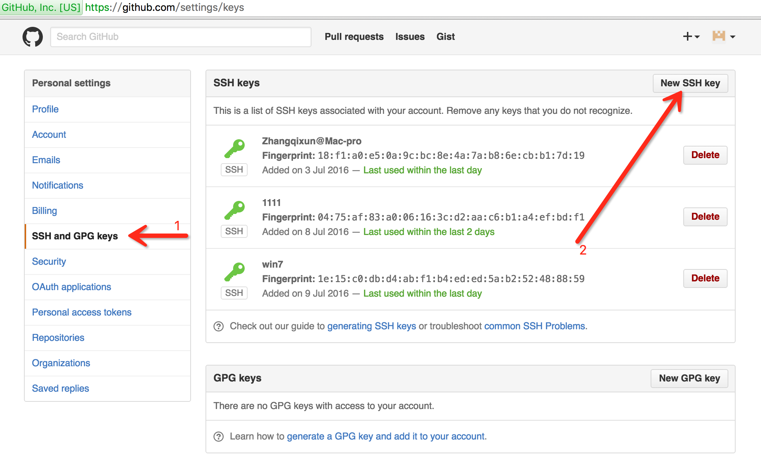Click fingerprint starting 04:75:af
761x454 pixels.
451,217
